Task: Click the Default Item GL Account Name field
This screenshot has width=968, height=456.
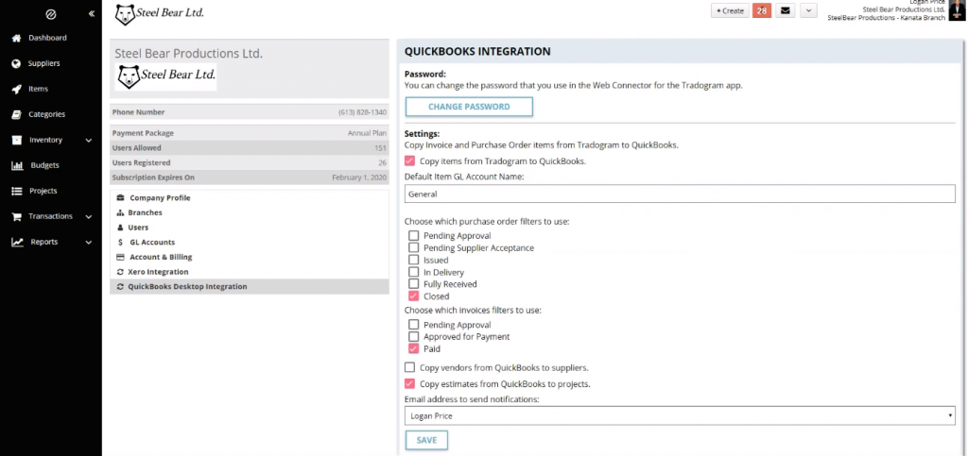Action: click(680, 194)
